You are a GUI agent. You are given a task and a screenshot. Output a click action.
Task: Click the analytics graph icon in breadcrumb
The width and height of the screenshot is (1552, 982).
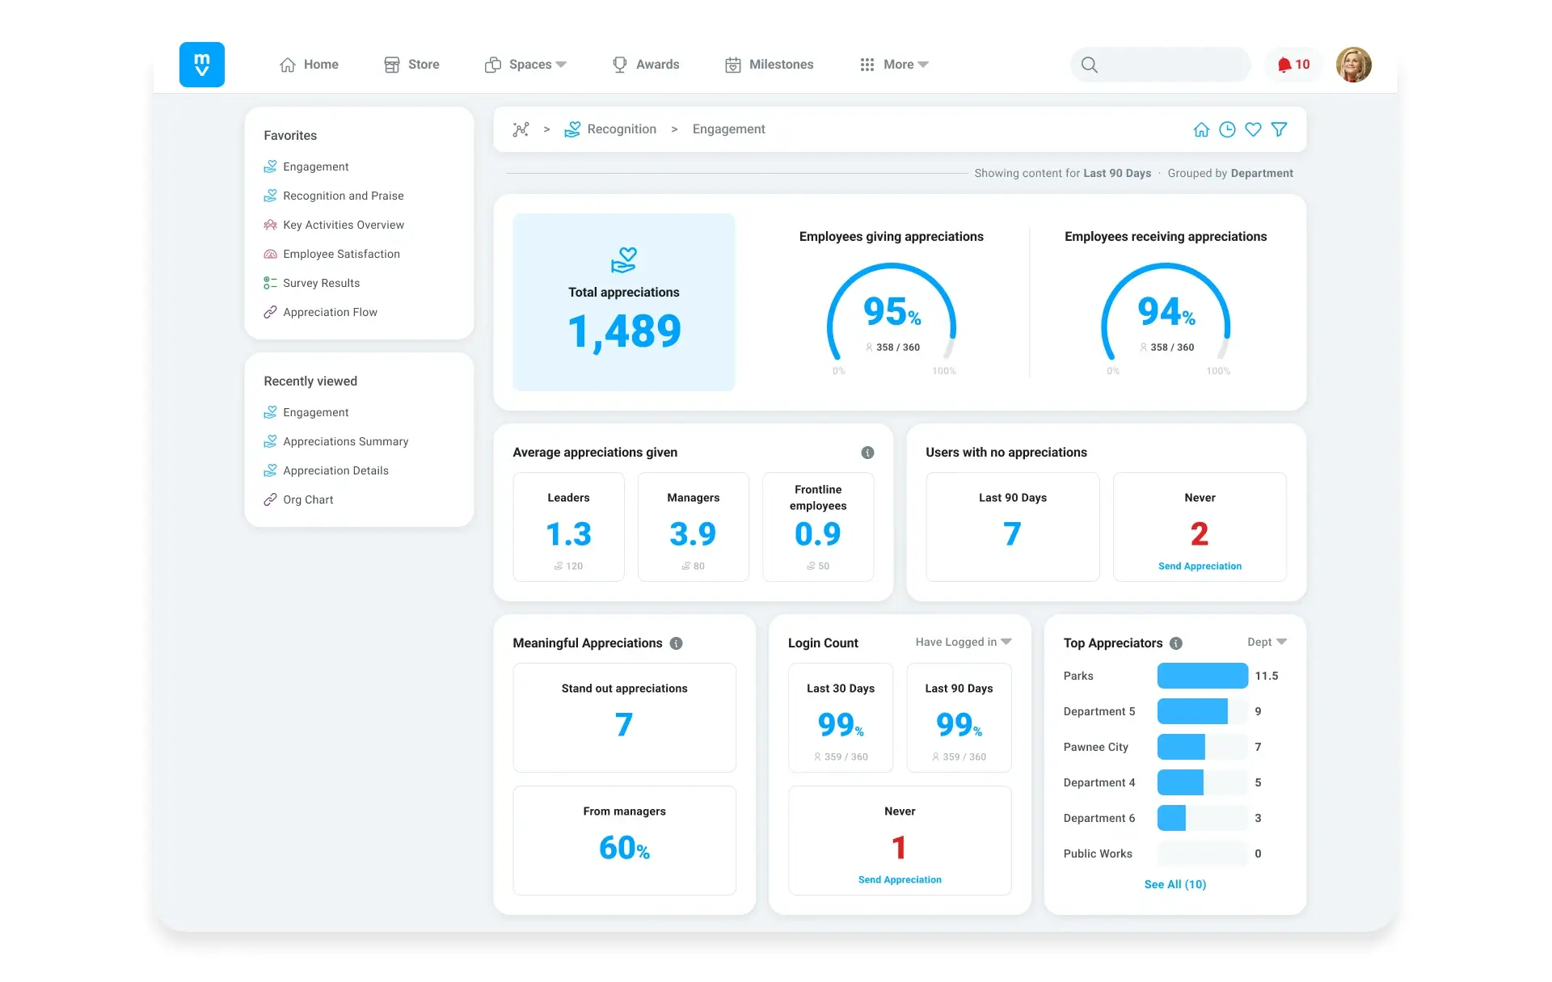tap(521, 129)
